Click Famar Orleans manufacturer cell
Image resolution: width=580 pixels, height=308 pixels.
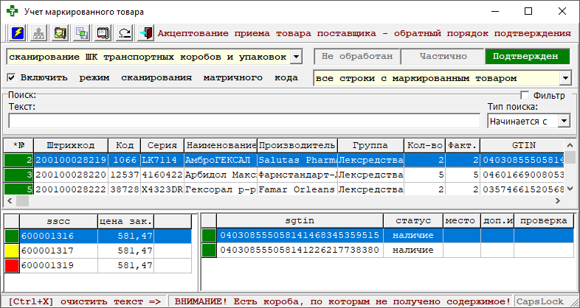tap(297, 189)
